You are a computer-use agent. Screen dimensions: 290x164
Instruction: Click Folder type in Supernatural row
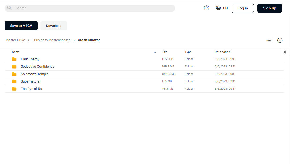pyautogui.click(x=189, y=81)
